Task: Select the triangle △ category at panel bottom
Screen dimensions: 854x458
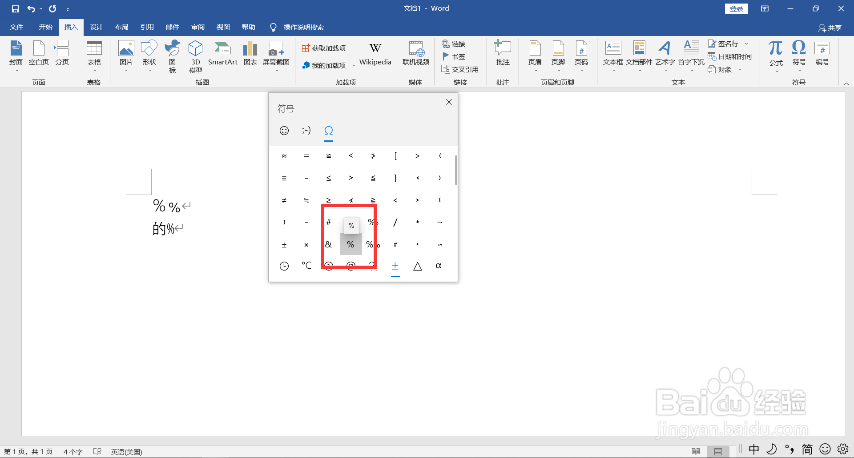Action: click(x=417, y=266)
